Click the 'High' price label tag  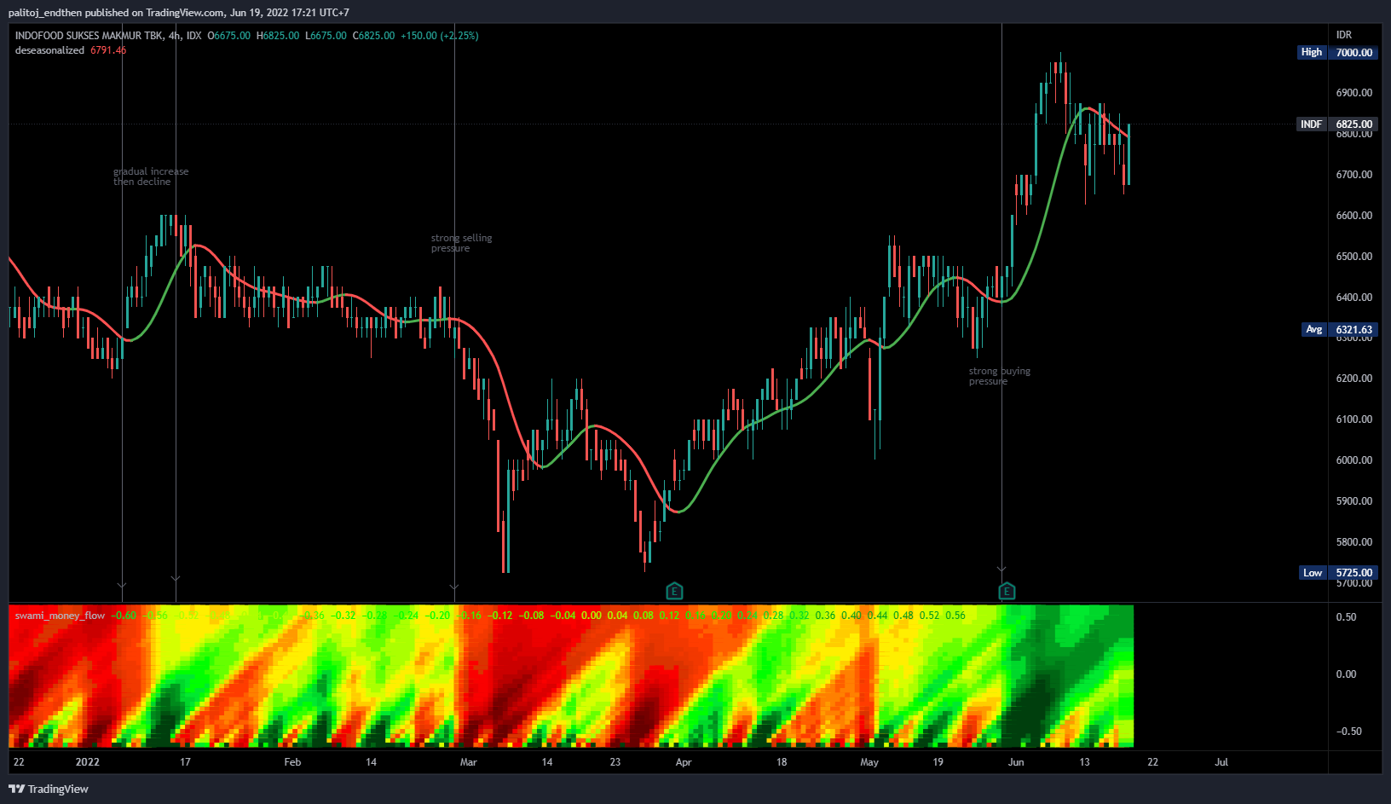coord(1312,52)
